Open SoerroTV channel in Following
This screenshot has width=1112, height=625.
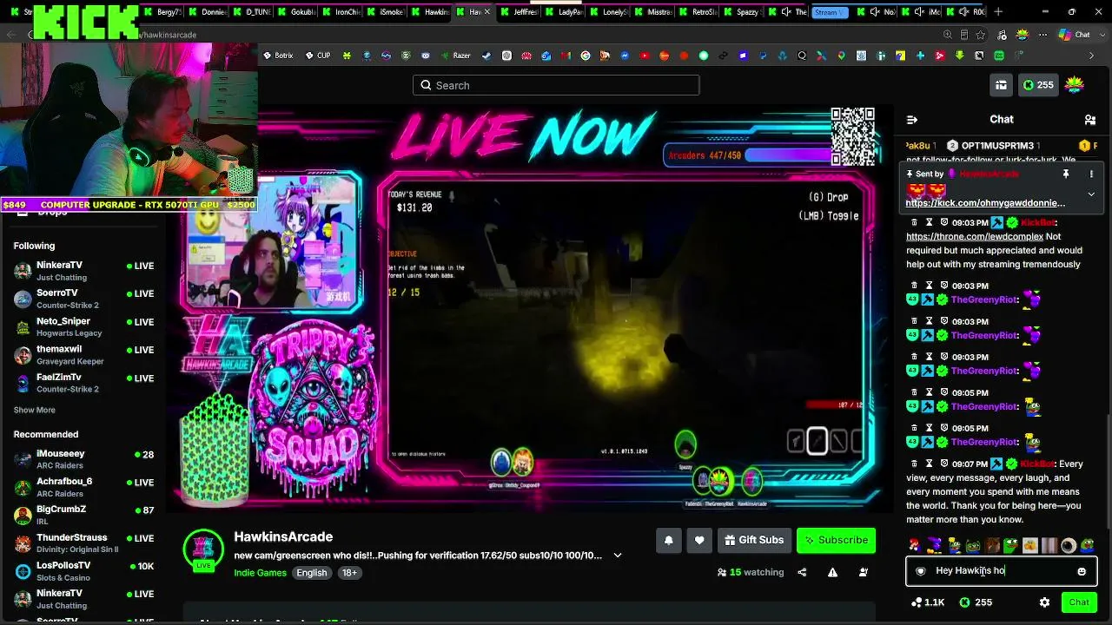tap(83, 299)
